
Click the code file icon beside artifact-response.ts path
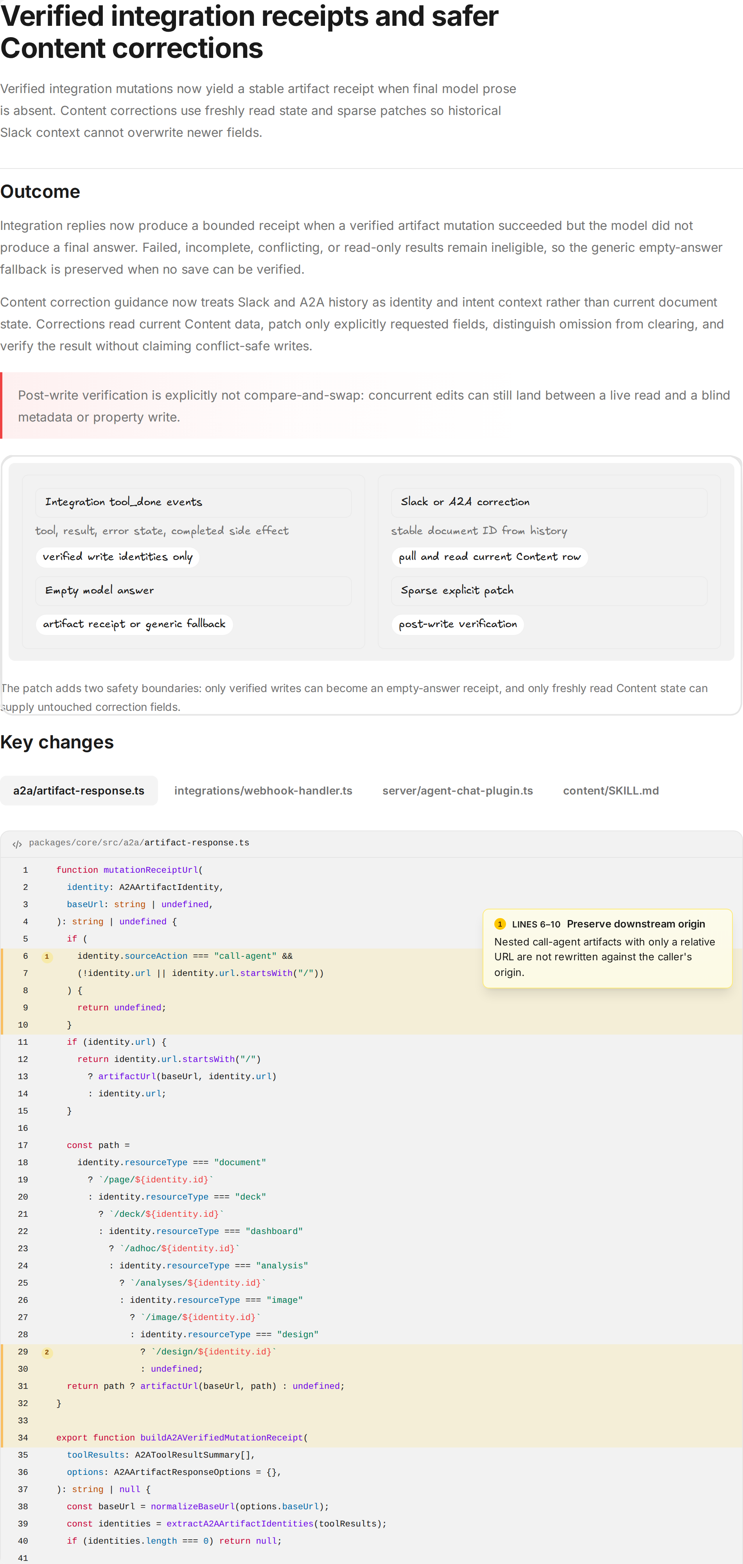pyautogui.click(x=17, y=844)
